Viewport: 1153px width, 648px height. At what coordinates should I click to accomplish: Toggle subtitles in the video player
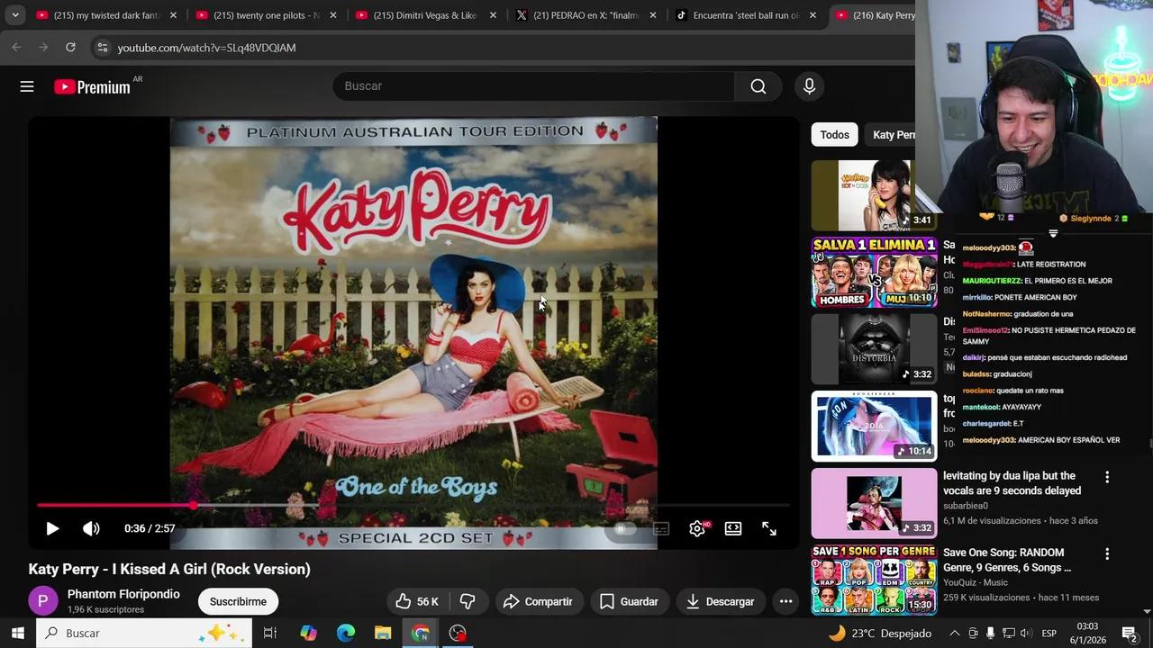(661, 528)
